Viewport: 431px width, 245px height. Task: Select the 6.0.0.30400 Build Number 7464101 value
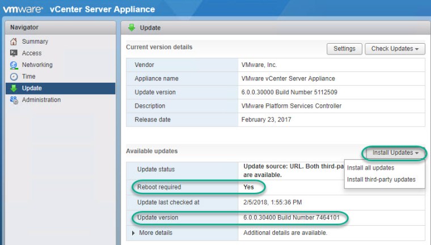click(x=291, y=218)
